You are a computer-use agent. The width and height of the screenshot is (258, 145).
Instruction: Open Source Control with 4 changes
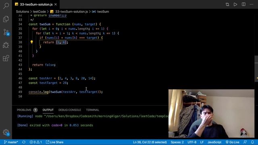click(x=6, y=32)
